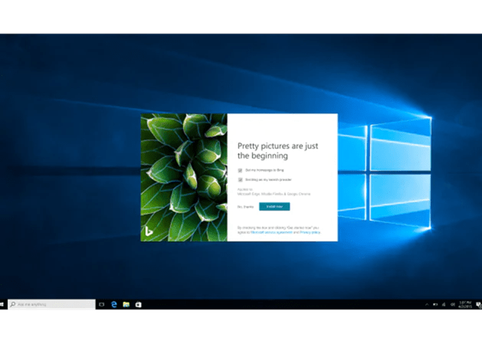Open the Microsoft services agreement link

click(271, 232)
